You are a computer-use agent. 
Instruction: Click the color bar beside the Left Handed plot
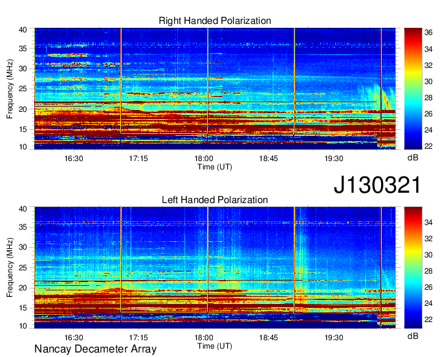point(413,268)
